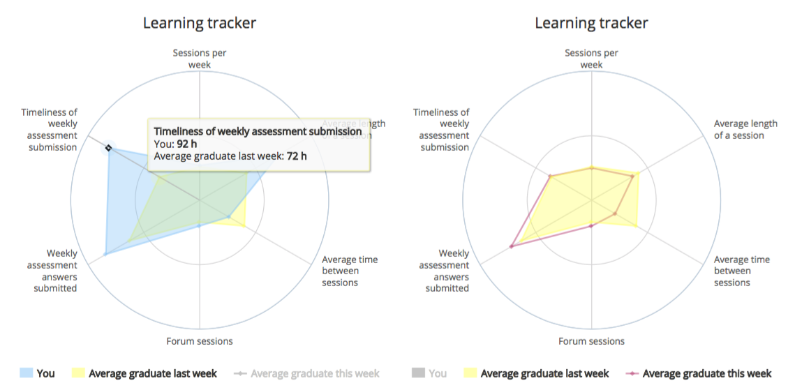The image size is (795, 390).
Task: Hide Average graduate this week in right legend
Action: tap(706, 373)
